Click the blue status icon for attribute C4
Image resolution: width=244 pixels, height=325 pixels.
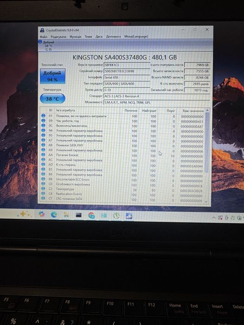point(43,194)
